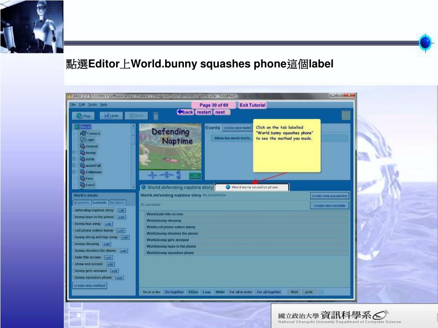Click create new event
Screen dimensions: 438x328
[x=237, y=128]
